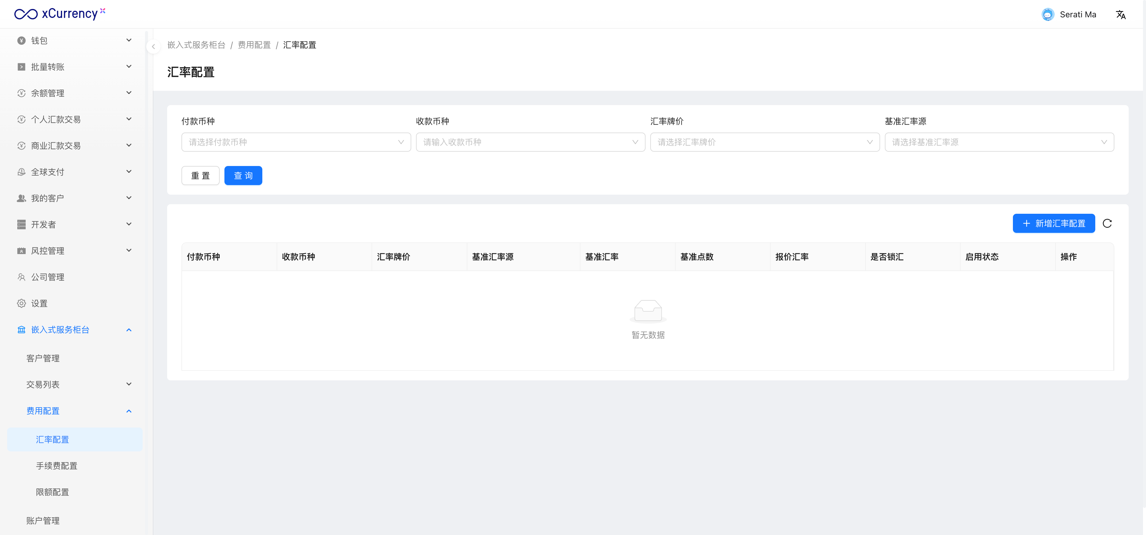This screenshot has width=1146, height=535.
Task: Expand the 交易列表 submenu
Action: tap(129, 385)
